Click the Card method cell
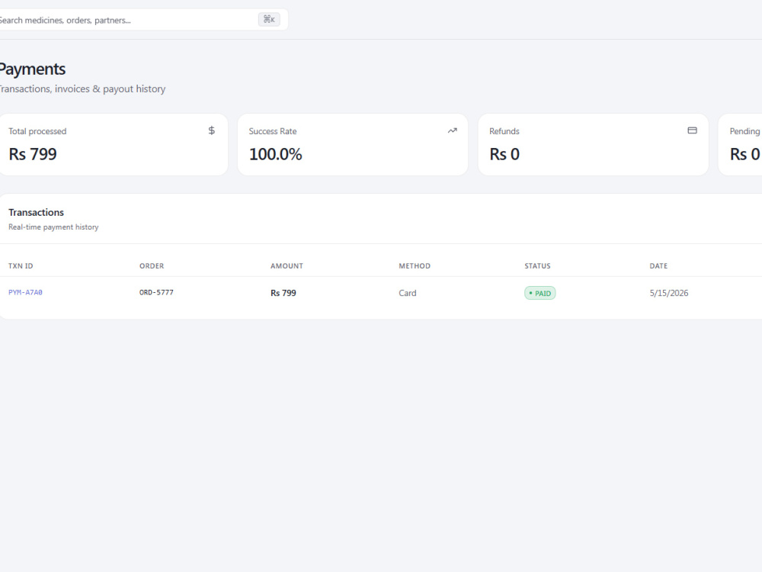 click(407, 293)
